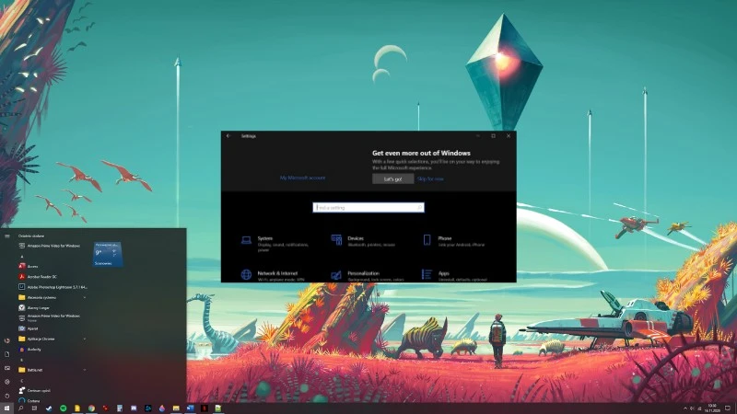Screen dimensions: 737x414
Task: Click the search magnifier in Find a setting
Action: pos(419,208)
